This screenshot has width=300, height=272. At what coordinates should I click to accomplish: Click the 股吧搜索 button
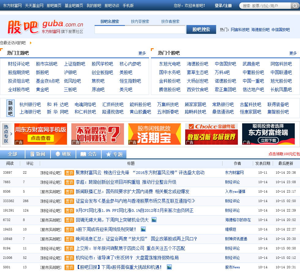point(201,30)
